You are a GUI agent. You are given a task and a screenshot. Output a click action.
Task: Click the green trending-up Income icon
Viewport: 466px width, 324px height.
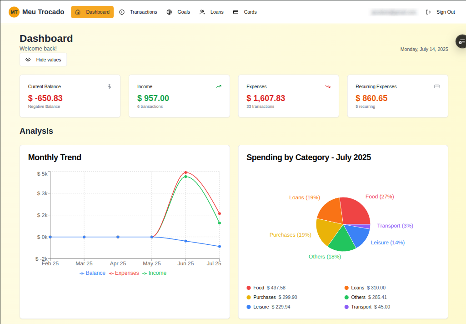click(219, 86)
